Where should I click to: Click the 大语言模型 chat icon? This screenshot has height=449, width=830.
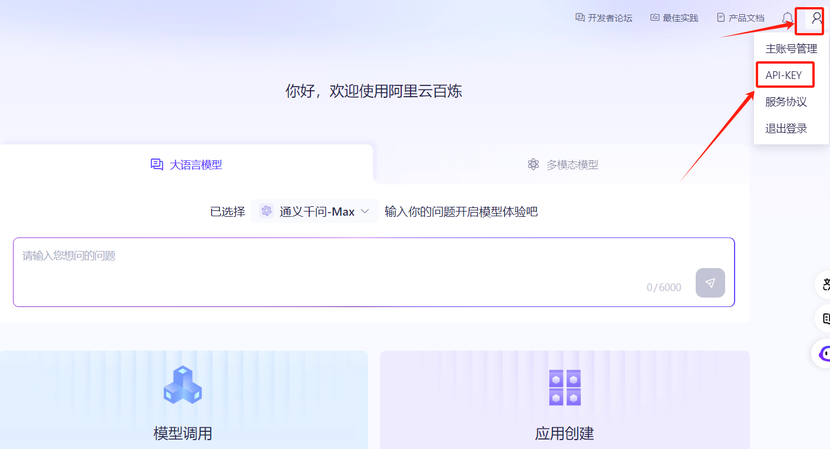point(157,164)
